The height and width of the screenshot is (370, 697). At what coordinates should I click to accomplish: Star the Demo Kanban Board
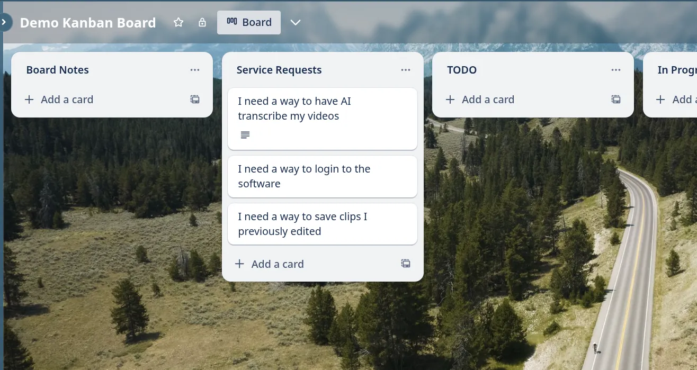178,22
